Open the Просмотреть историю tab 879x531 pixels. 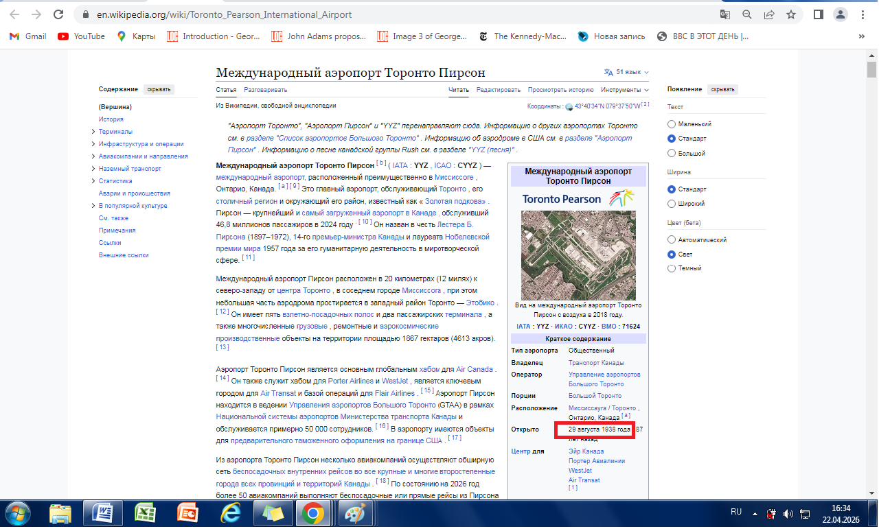[560, 90]
